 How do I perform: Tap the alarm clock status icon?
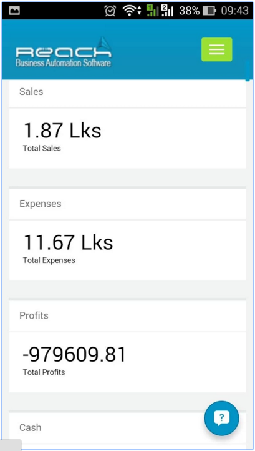click(110, 11)
